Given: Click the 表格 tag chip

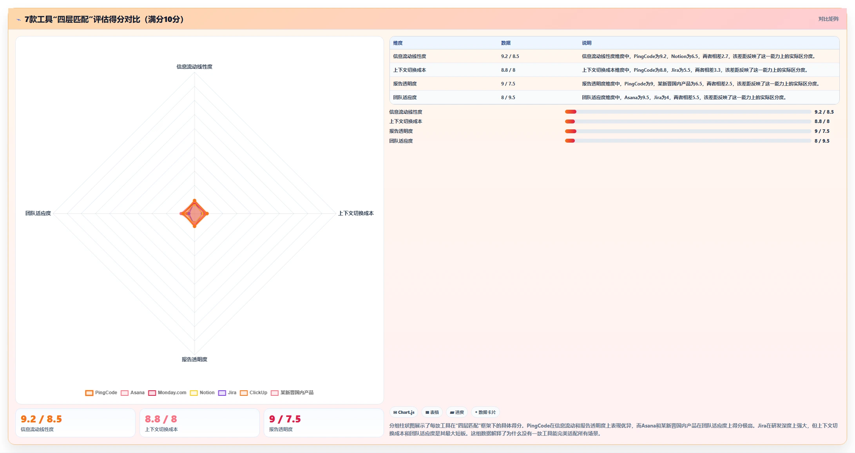Looking at the screenshot, I should pos(432,412).
